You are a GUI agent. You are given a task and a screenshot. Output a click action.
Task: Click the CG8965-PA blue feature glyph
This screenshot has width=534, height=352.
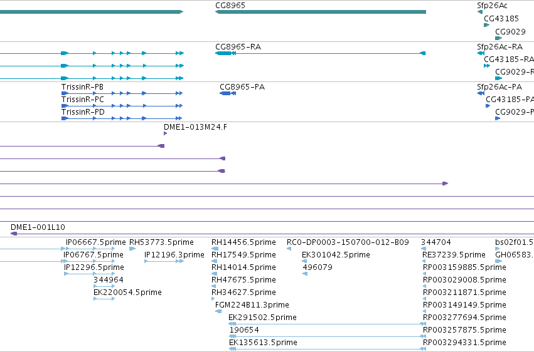[228, 93]
